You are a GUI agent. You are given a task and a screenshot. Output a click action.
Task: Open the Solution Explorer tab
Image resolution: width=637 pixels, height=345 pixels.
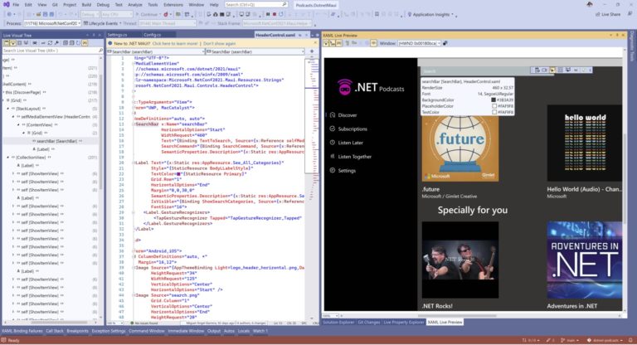pyautogui.click(x=338, y=323)
